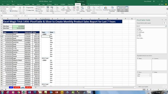Toggle the Field List show button

(x=118, y=9)
